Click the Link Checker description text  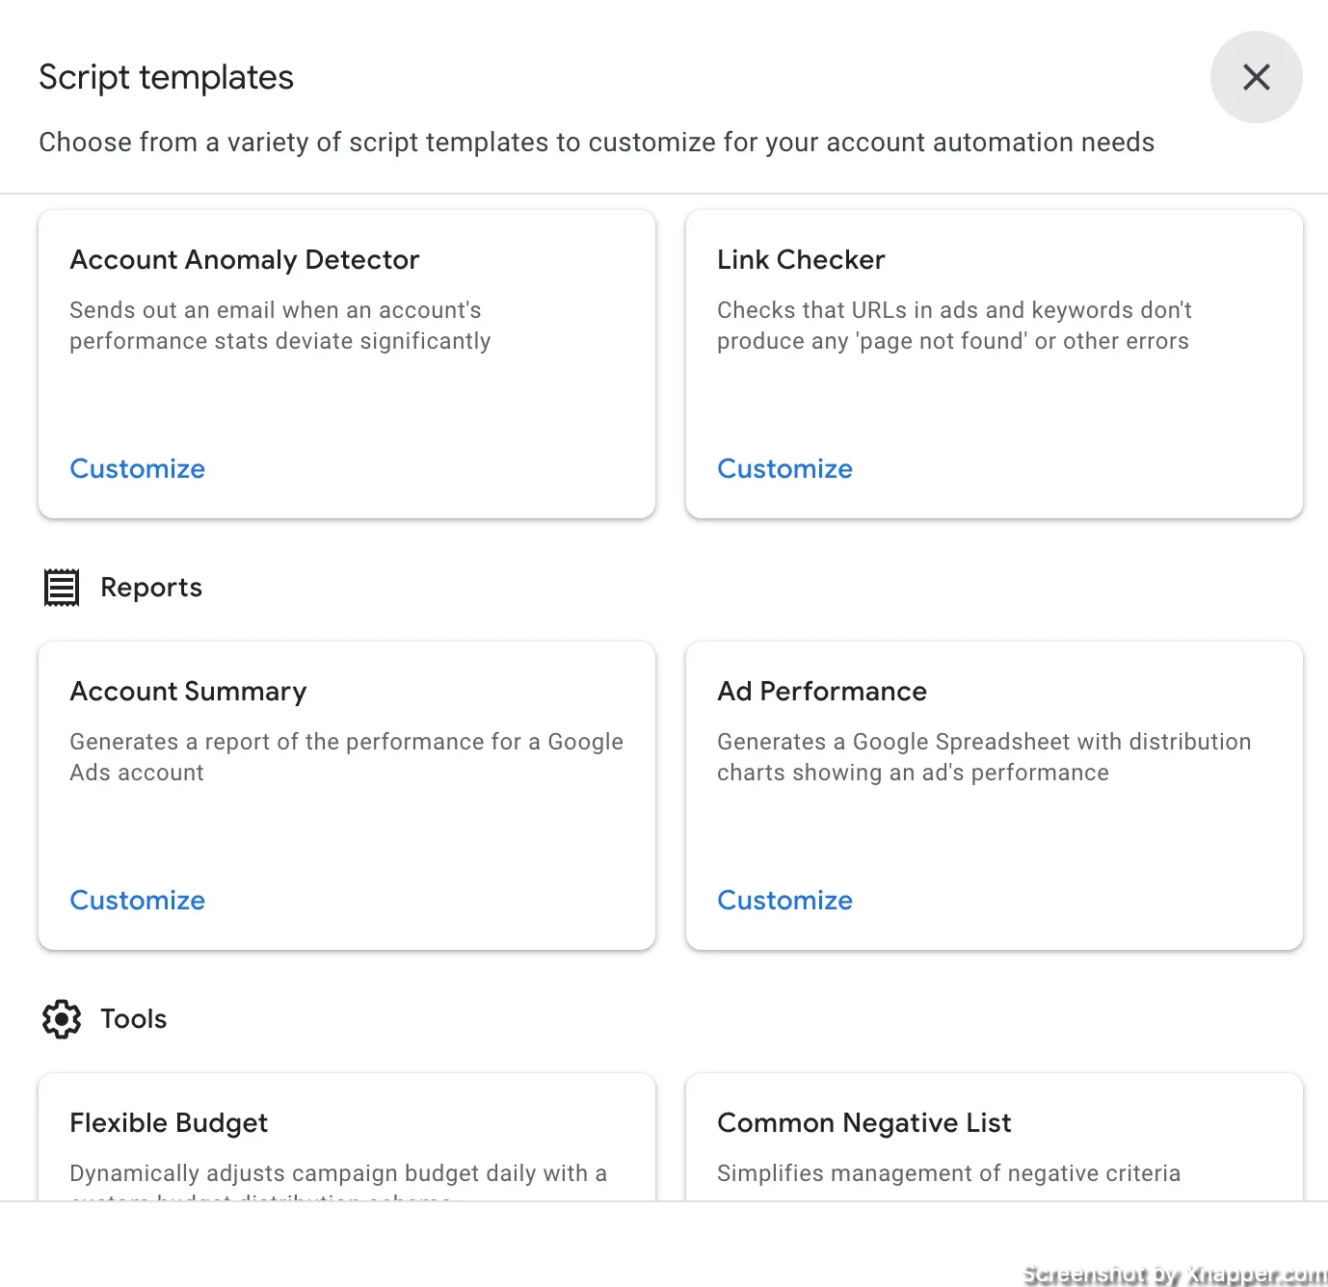954,326
